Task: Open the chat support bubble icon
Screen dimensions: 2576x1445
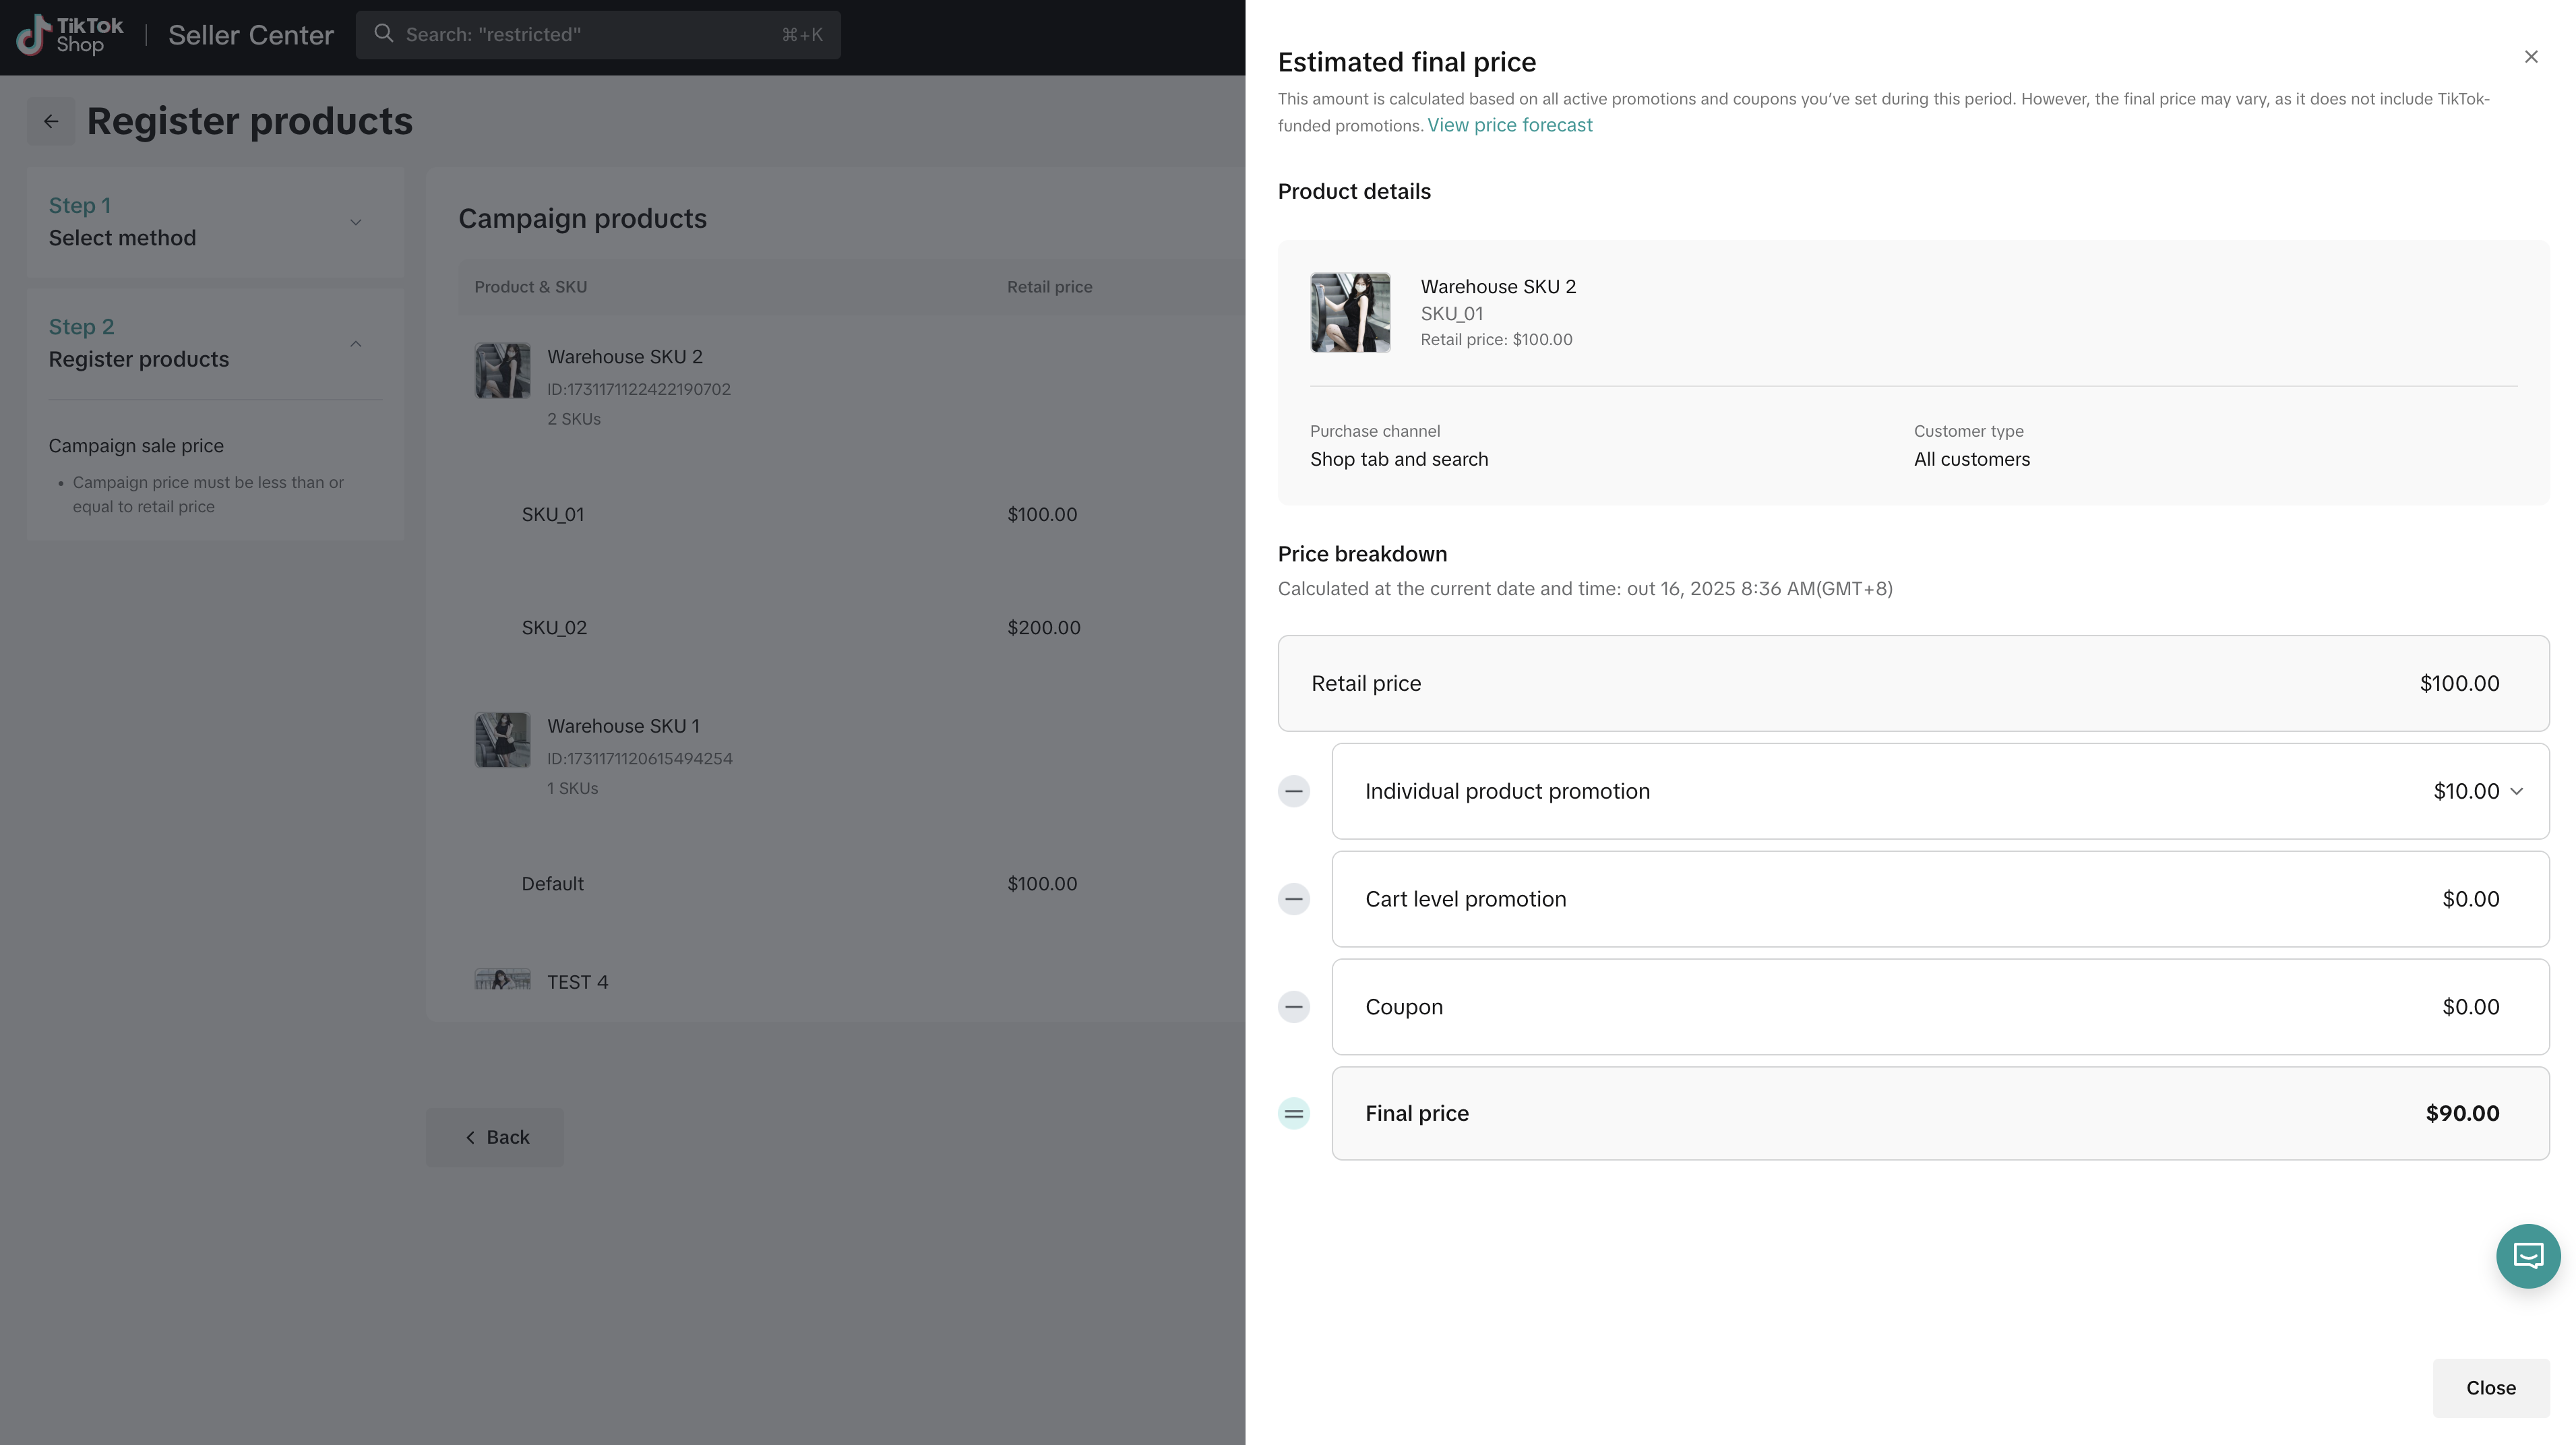Action: [x=2527, y=1255]
